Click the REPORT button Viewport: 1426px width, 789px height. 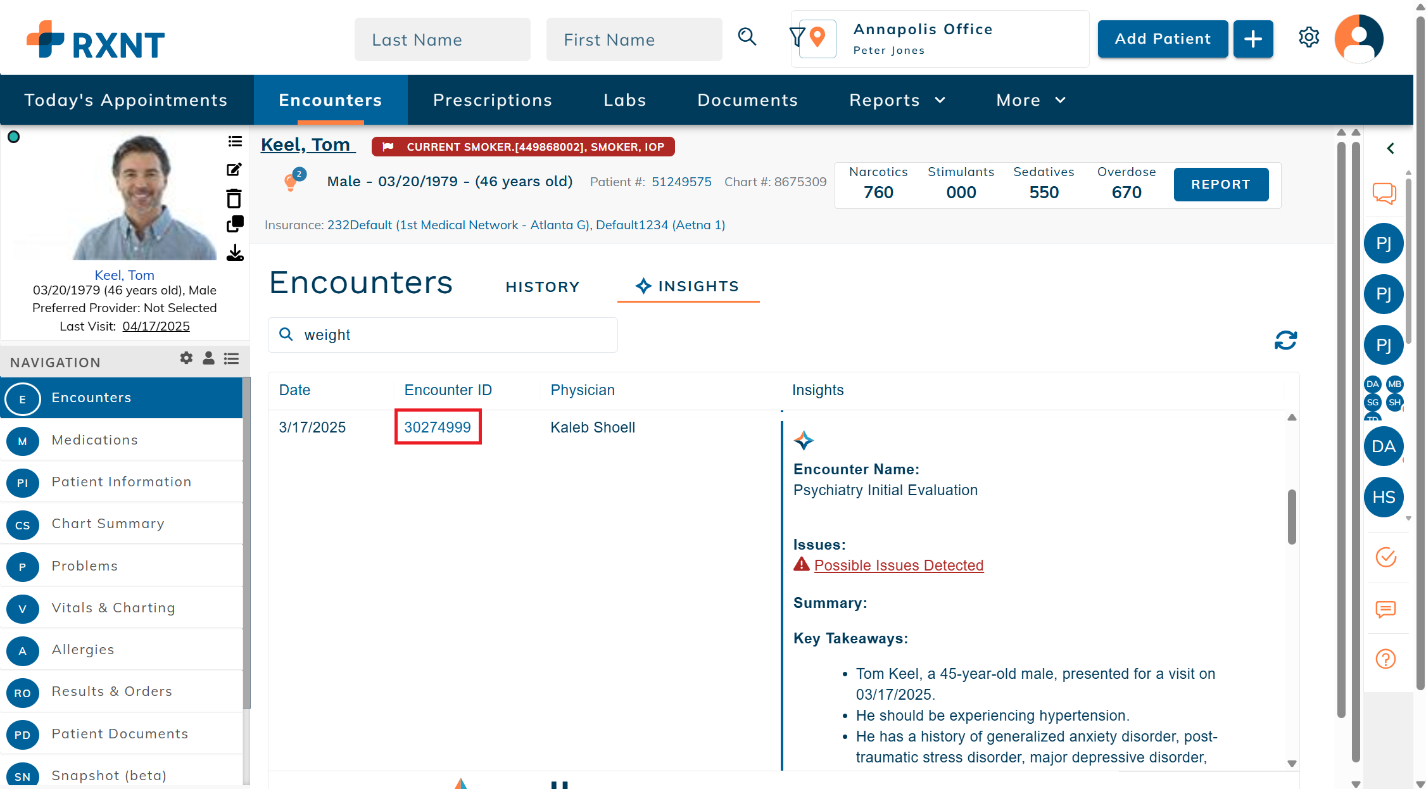(1221, 184)
